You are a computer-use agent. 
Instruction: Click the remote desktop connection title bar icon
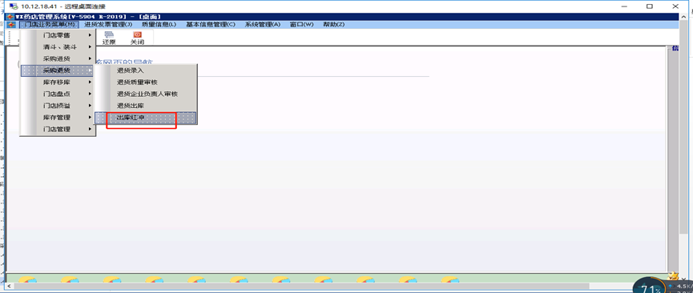click(x=14, y=6)
